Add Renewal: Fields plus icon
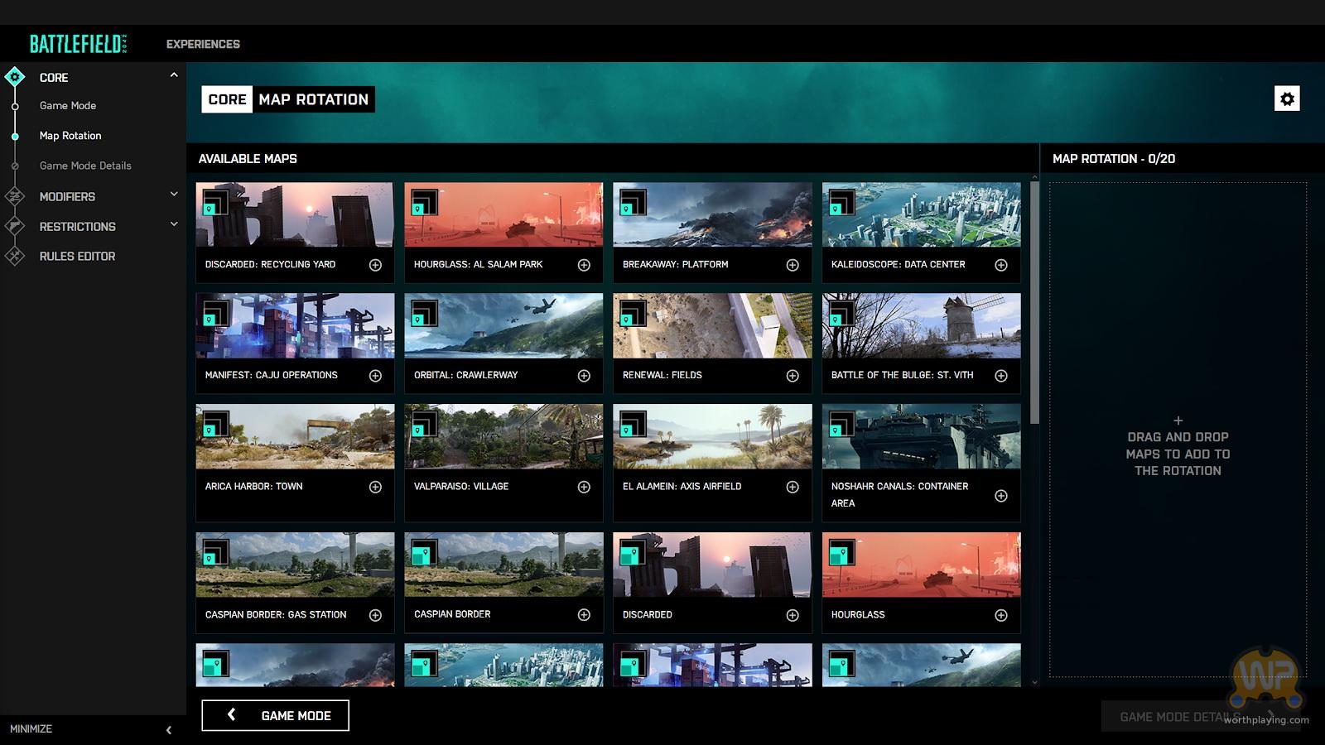Image resolution: width=1325 pixels, height=745 pixels. [793, 376]
